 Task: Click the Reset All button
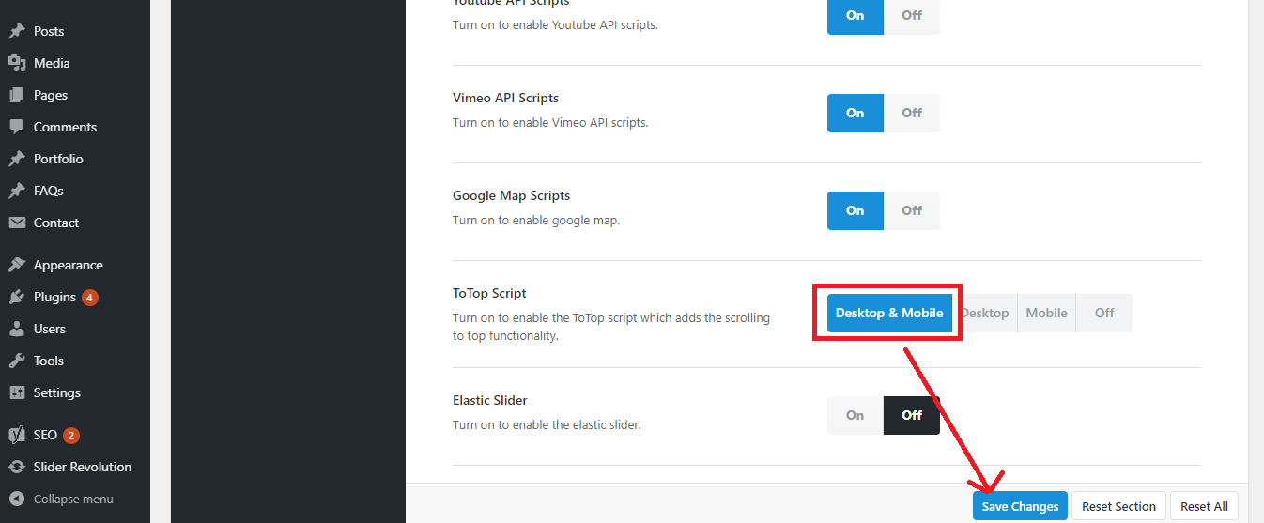1204,506
